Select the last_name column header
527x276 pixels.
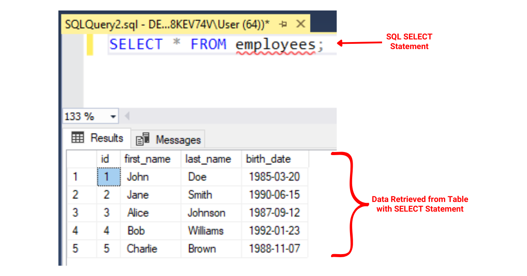point(211,159)
